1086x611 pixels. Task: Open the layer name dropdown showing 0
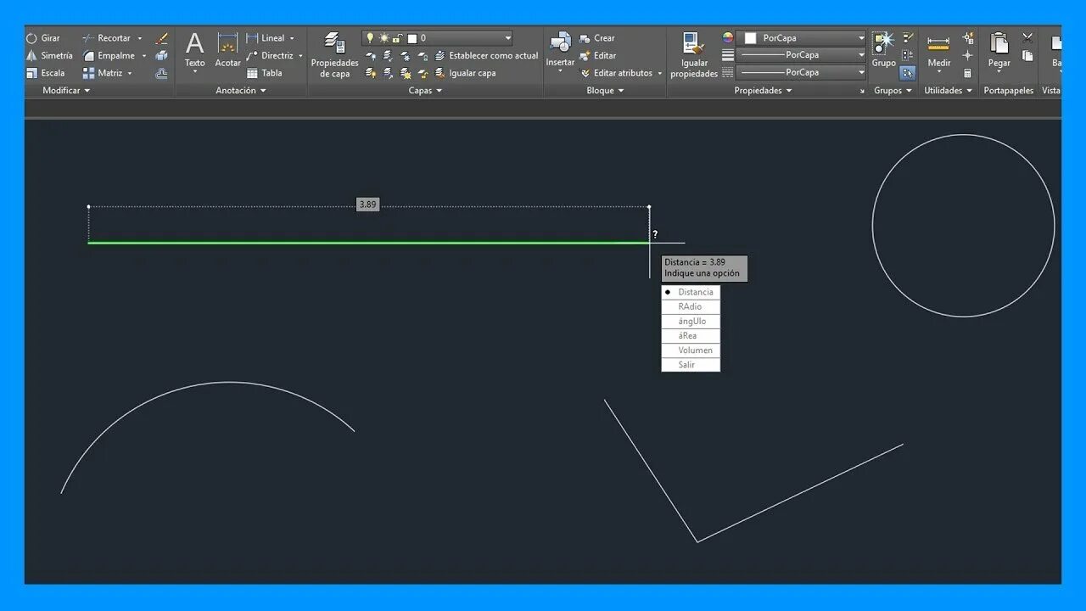(x=437, y=38)
